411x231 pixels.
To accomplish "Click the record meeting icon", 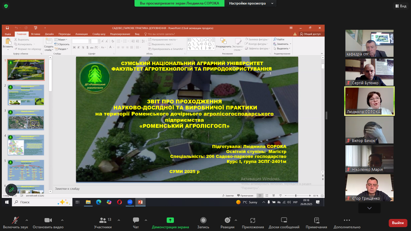I will pyautogui.click(x=203, y=220).
